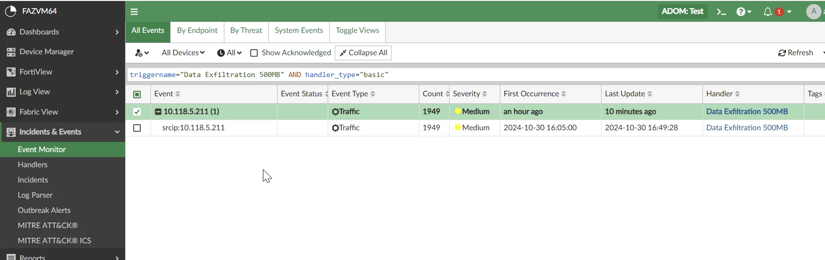Open the time range All dropdown
The width and height of the screenshot is (825, 260).
(229, 53)
